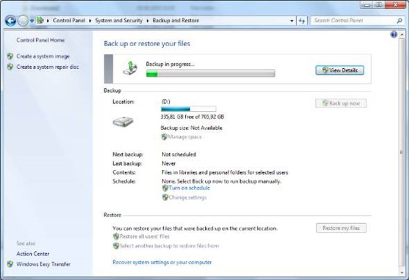Expand the arrow after System and Security
This screenshot has height=280, width=409.
coord(147,21)
